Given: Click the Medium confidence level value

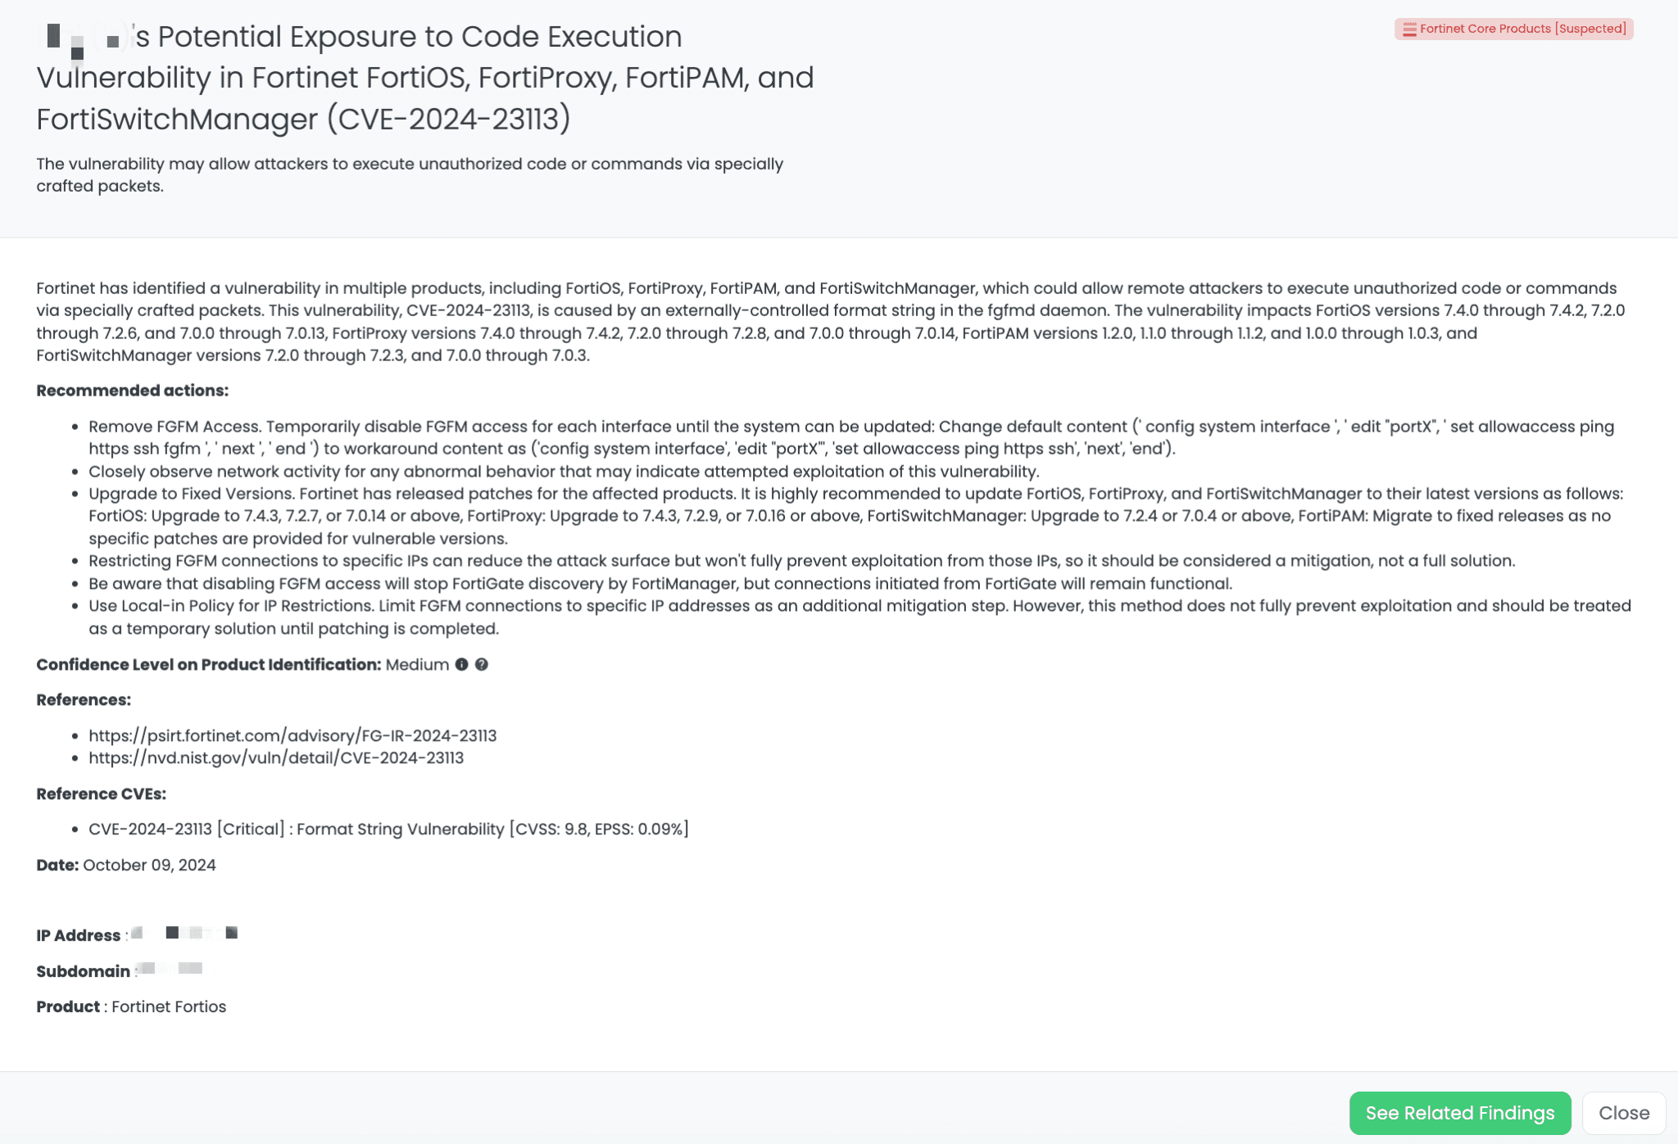Looking at the screenshot, I should click(417, 665).
